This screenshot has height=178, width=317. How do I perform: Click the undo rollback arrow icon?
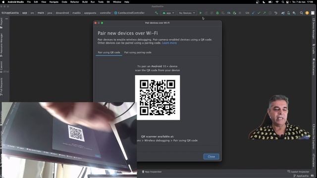276,13
